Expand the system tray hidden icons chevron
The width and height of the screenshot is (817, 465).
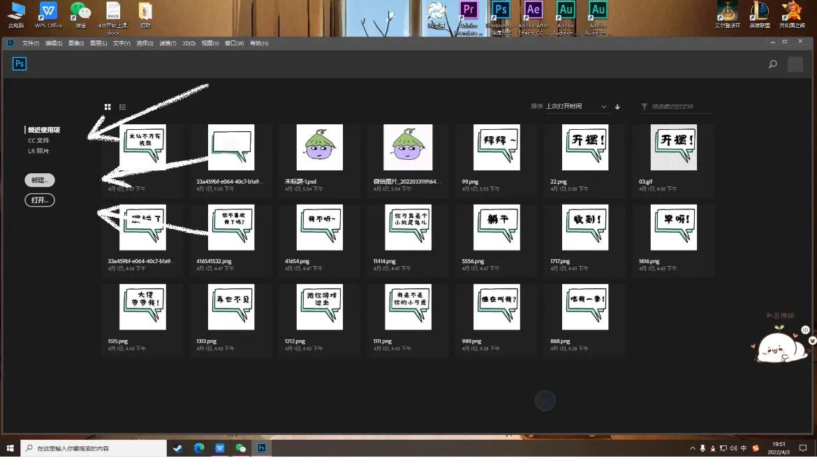click(x=693, y=448)
